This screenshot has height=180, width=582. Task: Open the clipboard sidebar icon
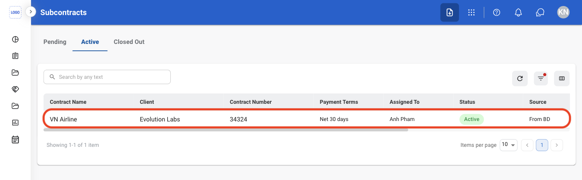coord(15,56)
